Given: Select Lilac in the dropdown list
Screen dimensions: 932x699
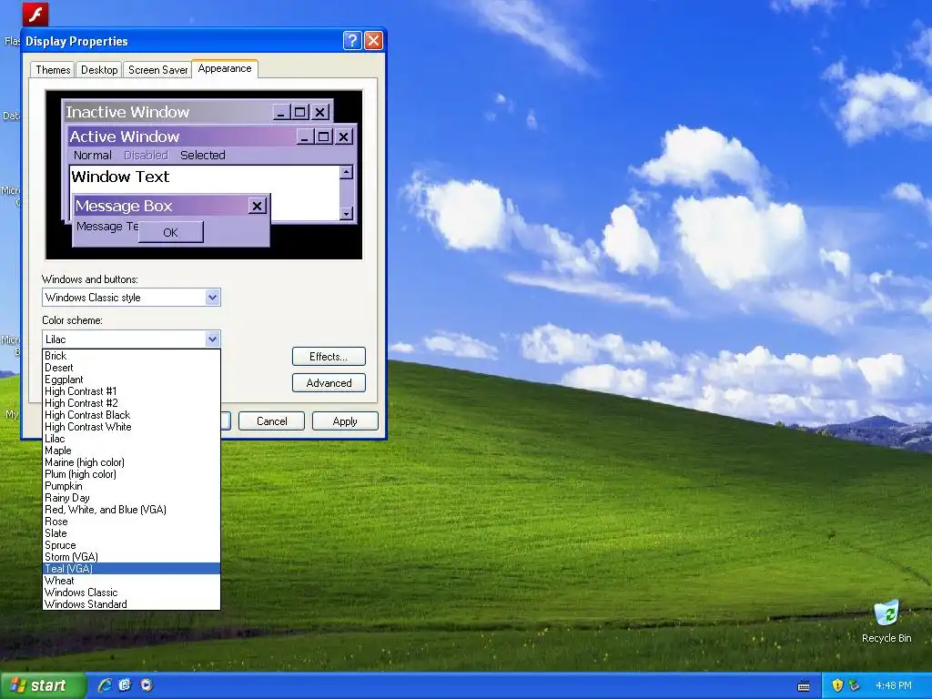Looking at the screenshot, I should click(131, 439).
